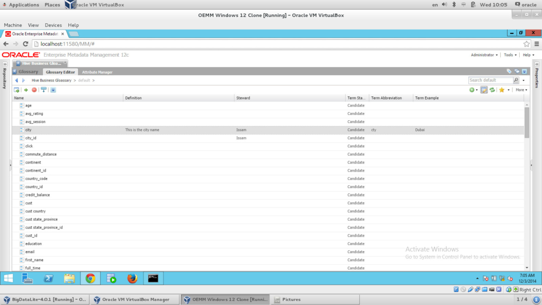
Task: Open comments via speech bubbles icon
Action: click(517, 71)
